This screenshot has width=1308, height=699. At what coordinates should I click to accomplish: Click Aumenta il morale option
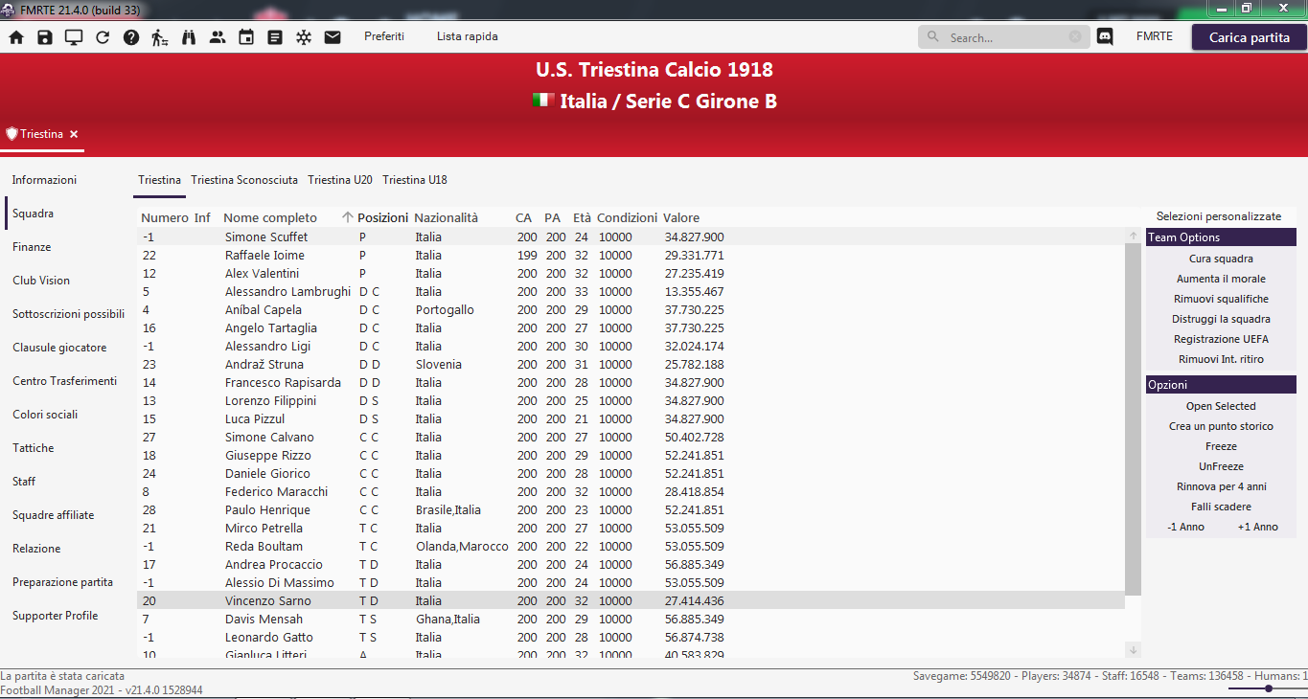click(1221, 279)
